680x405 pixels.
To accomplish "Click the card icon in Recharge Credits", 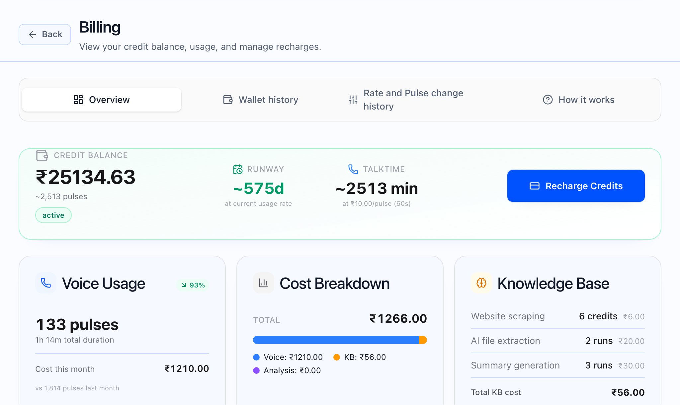I will click(x=535, y=186).
